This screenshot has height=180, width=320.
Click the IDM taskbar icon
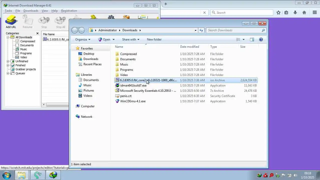coord(53,175)
